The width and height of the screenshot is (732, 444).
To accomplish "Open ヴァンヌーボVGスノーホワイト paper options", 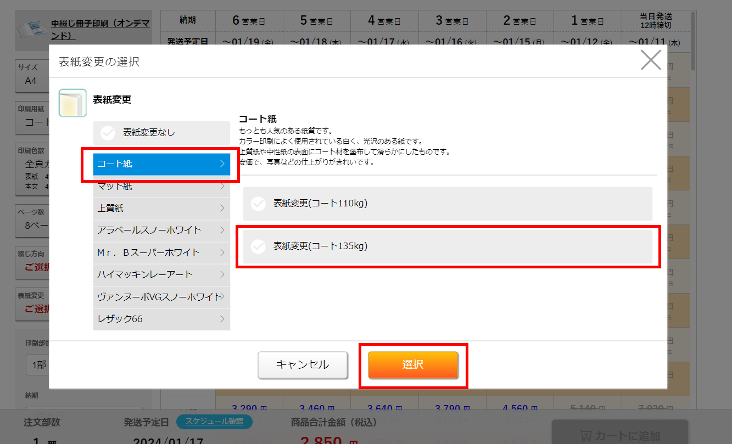I will click(x=161, y=296).
